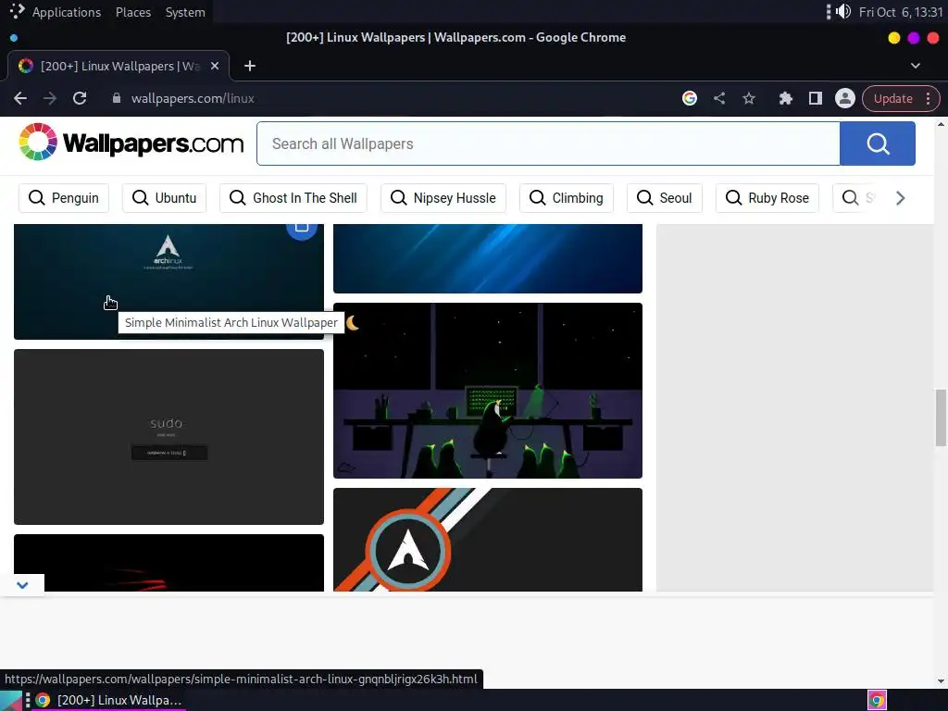Open the Chrome profile avatar
The image size is (948, 711).
point(844,98)
